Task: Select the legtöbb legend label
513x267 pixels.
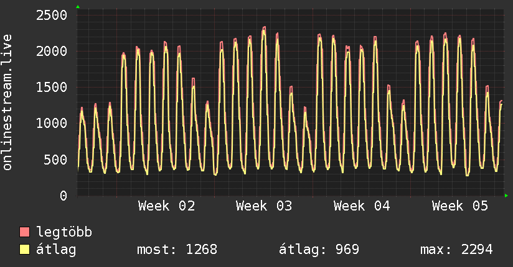Action: click(x=65, y=233)
